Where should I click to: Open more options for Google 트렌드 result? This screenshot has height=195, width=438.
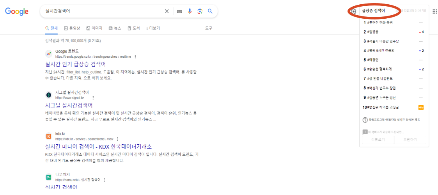(x=135, y=57)
